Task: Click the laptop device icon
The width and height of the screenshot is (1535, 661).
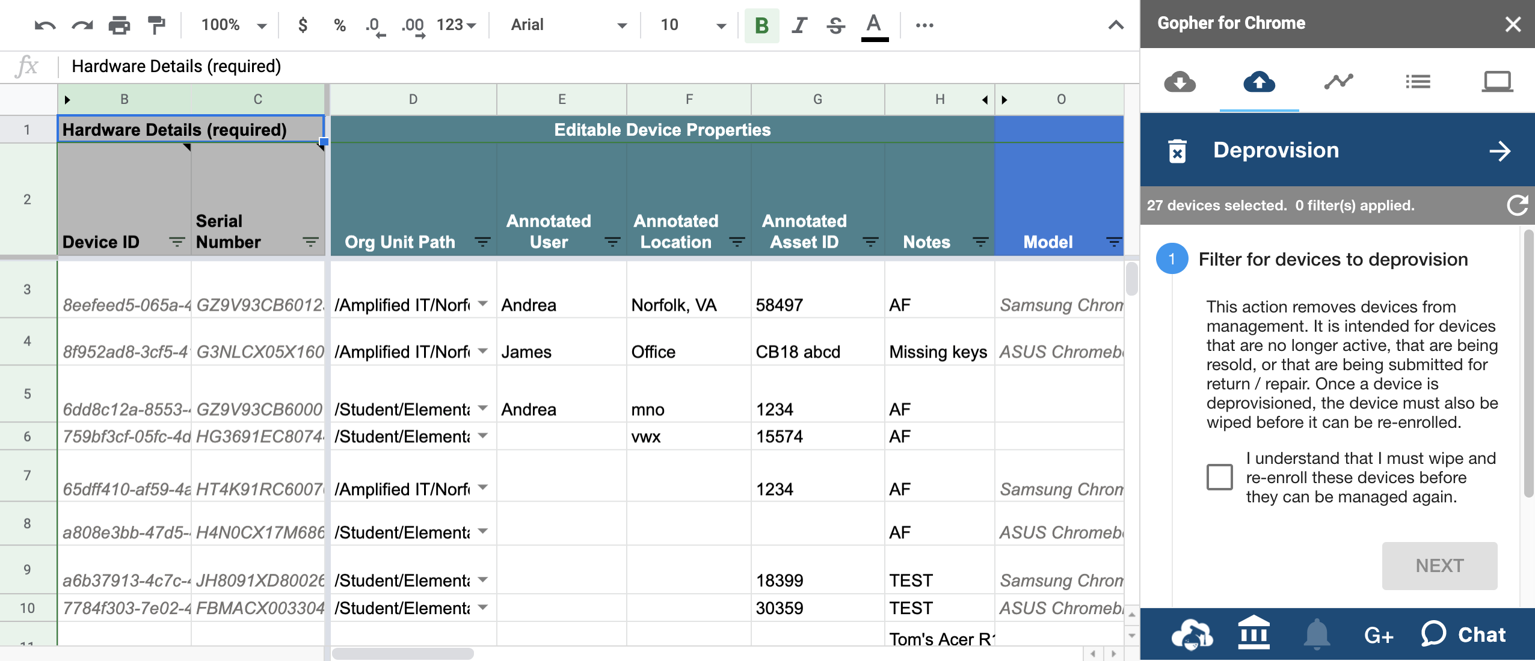Action: (1497, 82)
